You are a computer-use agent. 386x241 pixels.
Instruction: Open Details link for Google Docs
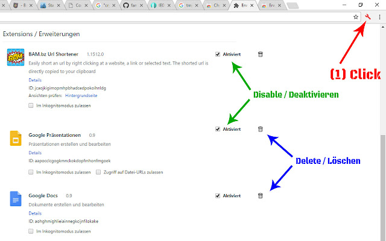pyautogui.click(x=35, y=213)
